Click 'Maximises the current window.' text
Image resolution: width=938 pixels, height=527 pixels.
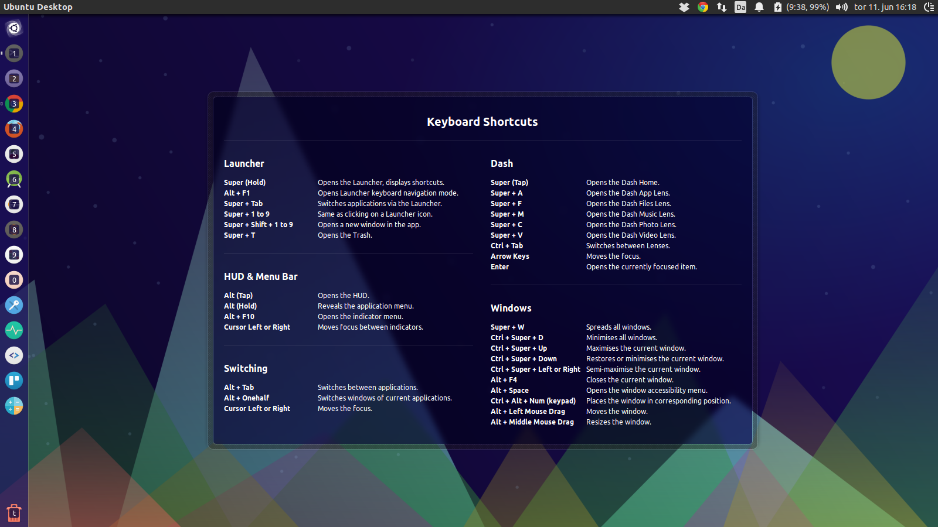636,348
